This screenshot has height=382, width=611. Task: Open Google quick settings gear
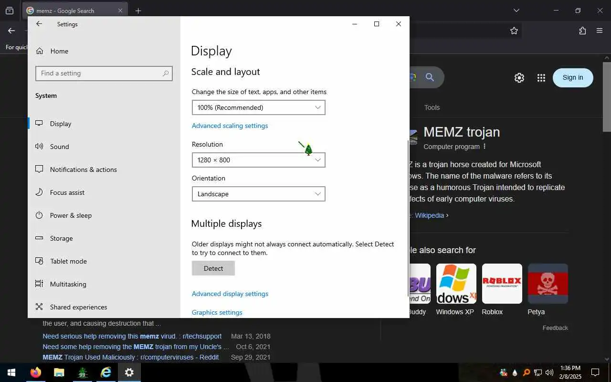pyautogui.click(x=519, y=78)
